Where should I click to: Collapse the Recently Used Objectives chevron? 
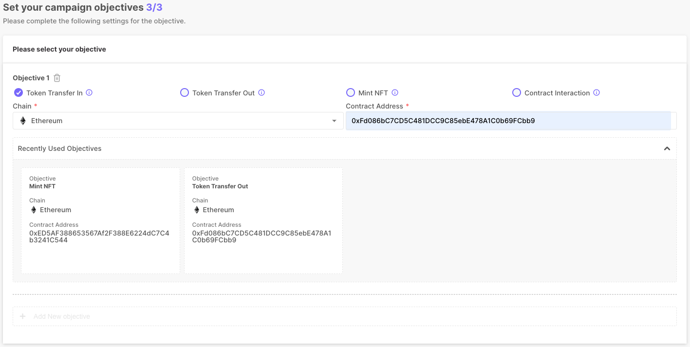click(667, 148)
